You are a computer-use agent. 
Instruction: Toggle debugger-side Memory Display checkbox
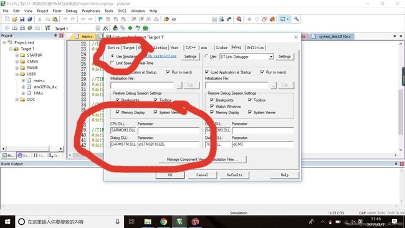[x=212, y=112]
